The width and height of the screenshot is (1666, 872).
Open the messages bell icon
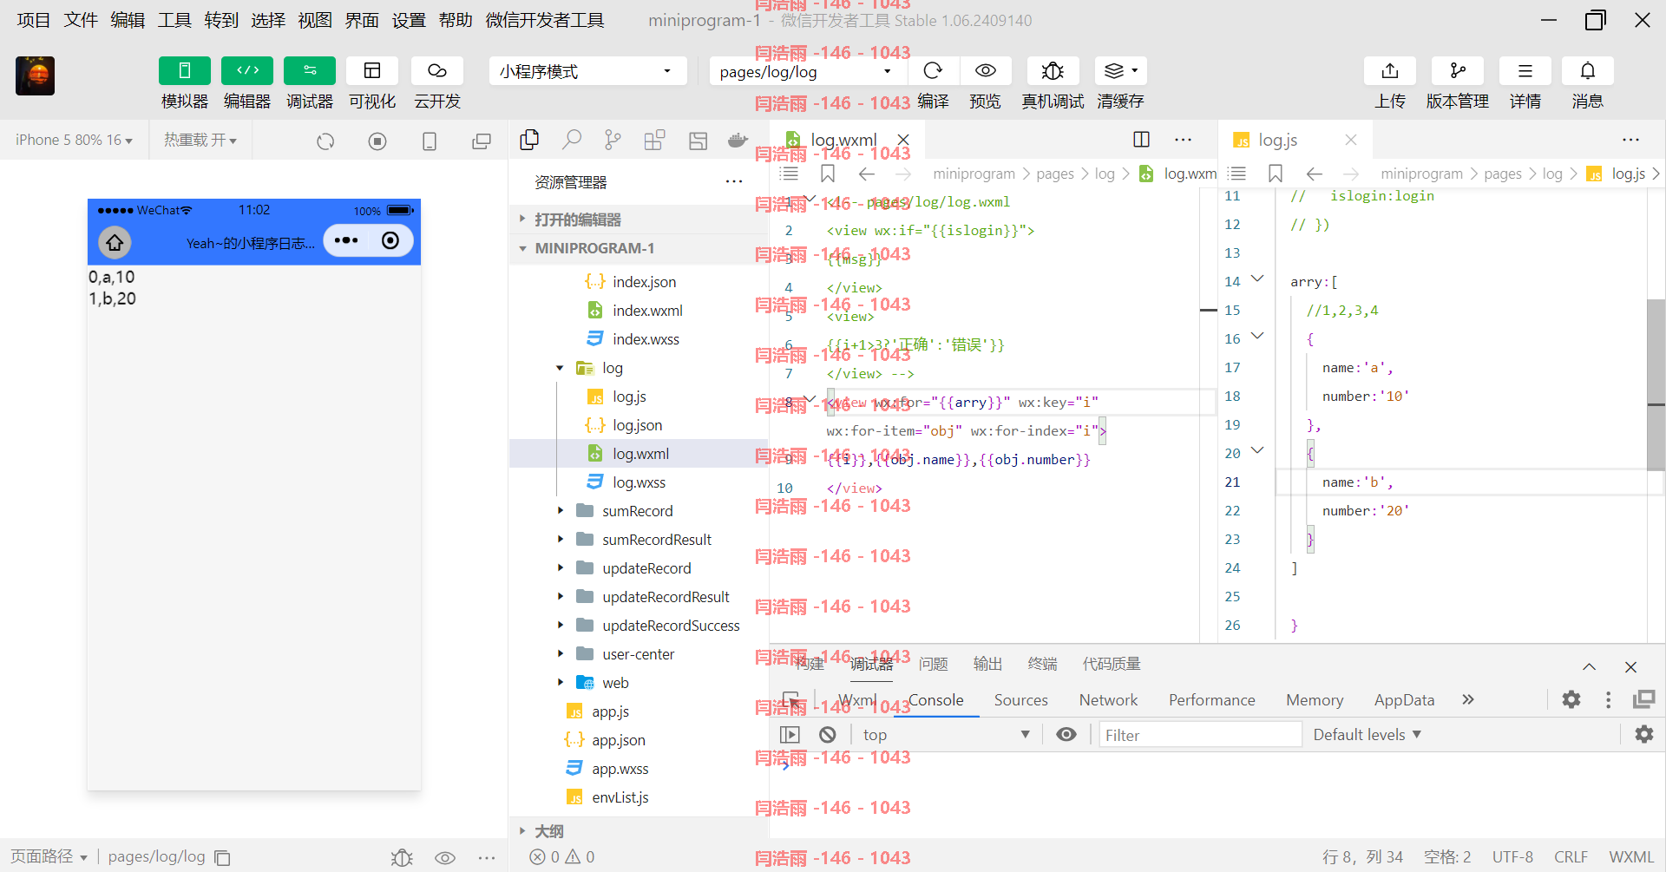(1587, 70)
